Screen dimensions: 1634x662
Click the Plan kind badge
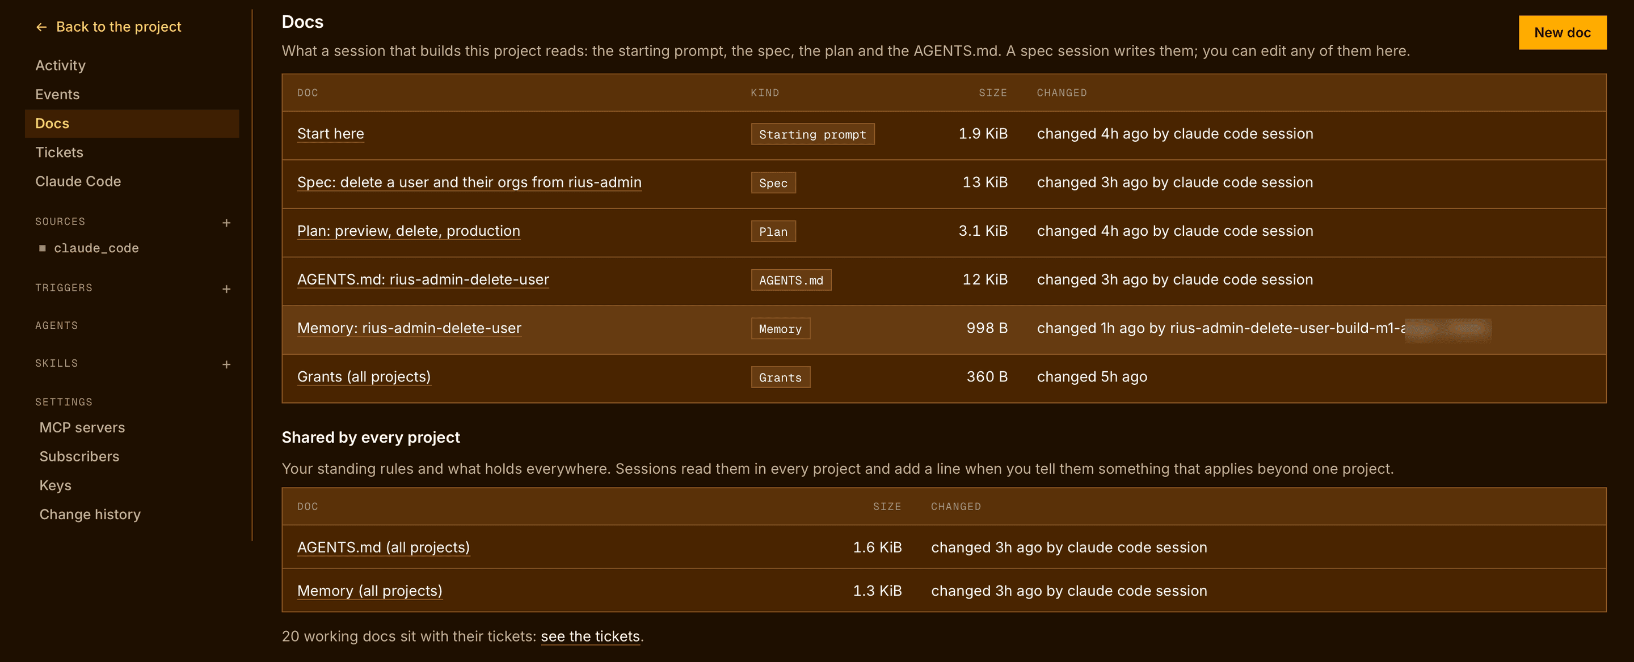point(773,232)
